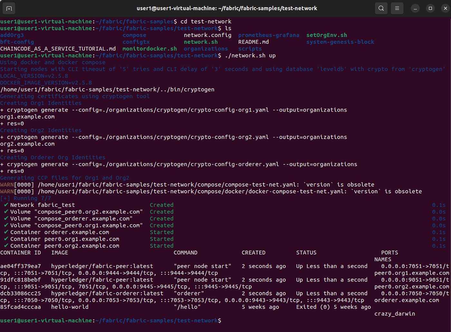451x332 pixels.
Task: Click the final shell prompt line
Action: pos(111,320)
